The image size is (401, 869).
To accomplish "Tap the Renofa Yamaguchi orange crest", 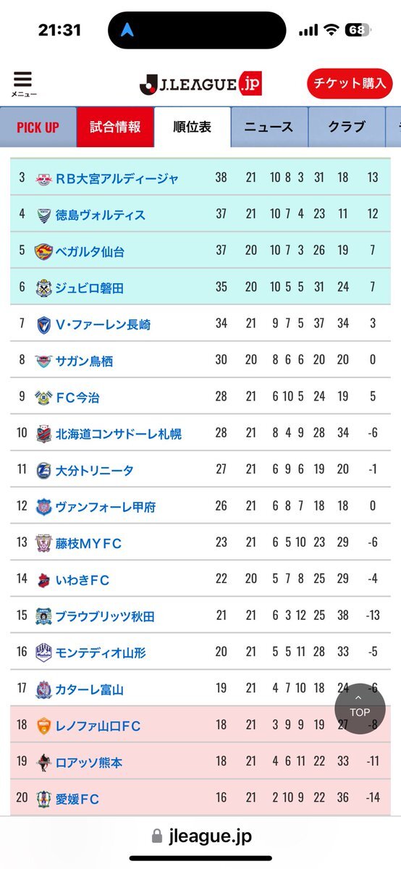I will pos(44,726).
